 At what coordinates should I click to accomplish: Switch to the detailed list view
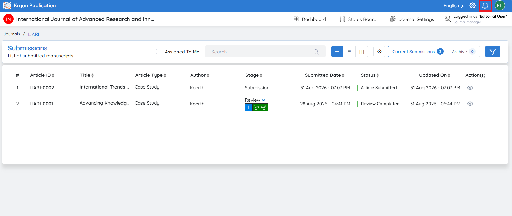click(337, 52)
